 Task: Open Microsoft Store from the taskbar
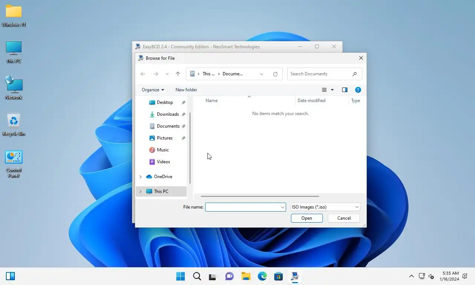tap(279, 276)
